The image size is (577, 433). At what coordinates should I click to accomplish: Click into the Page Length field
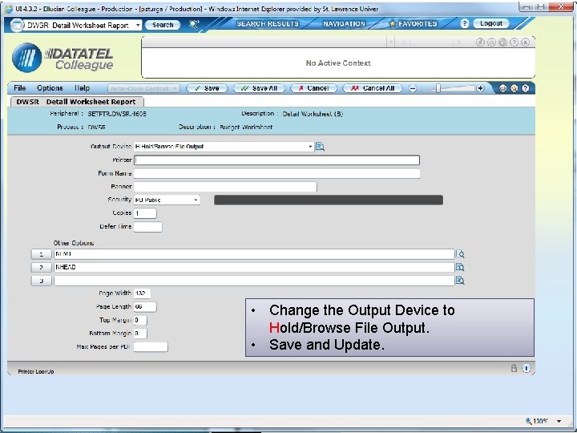click(145, 306)
